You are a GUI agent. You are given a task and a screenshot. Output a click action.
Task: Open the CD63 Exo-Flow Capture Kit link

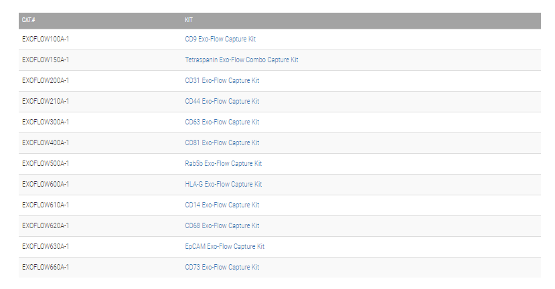pyautogui.click(x=222, y=122)
